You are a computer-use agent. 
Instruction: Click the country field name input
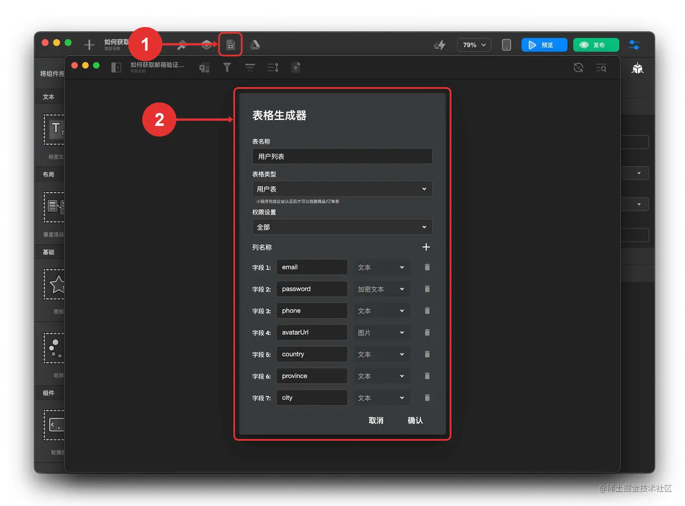tap(312, 354)
